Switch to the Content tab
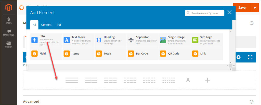Screen dimensions: 261x105 (x=46, y=25)
